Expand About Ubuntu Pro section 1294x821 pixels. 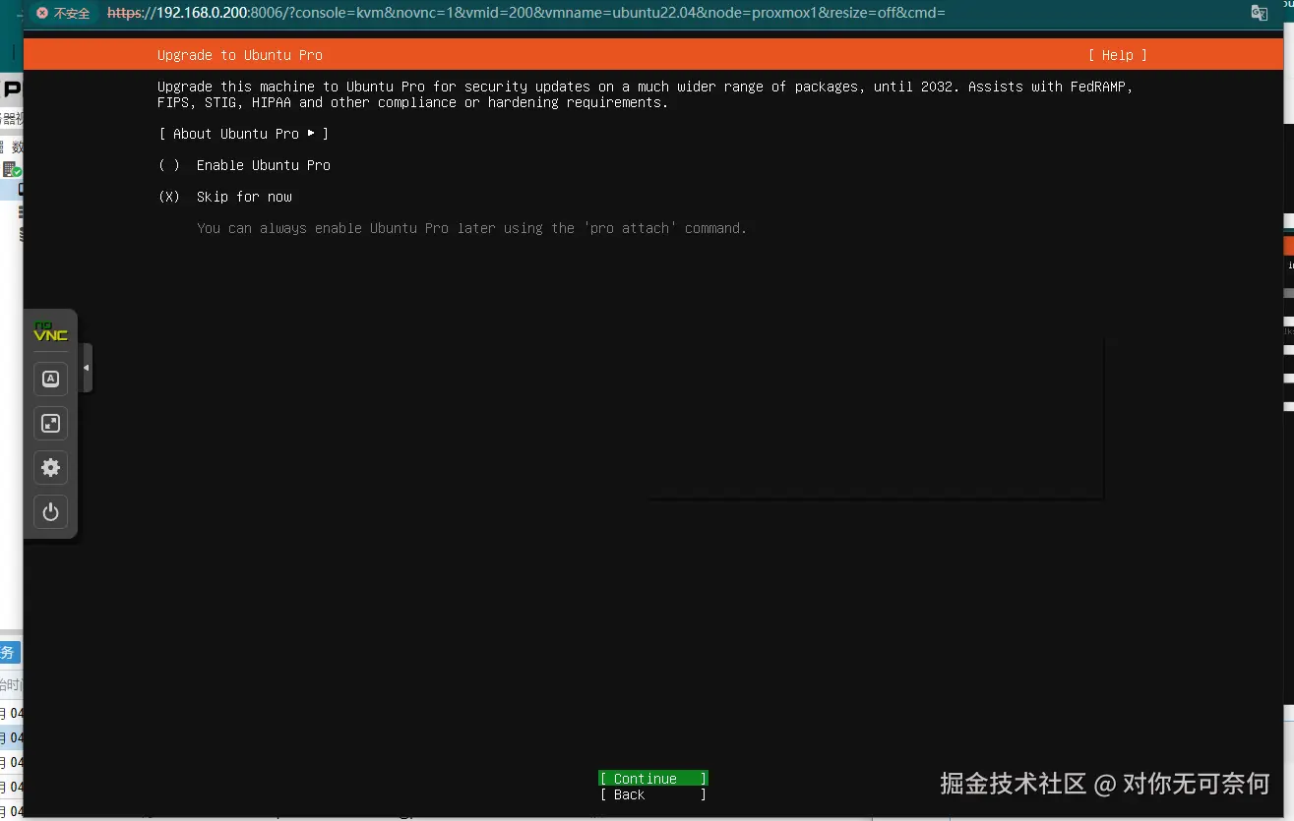point(244,134)
